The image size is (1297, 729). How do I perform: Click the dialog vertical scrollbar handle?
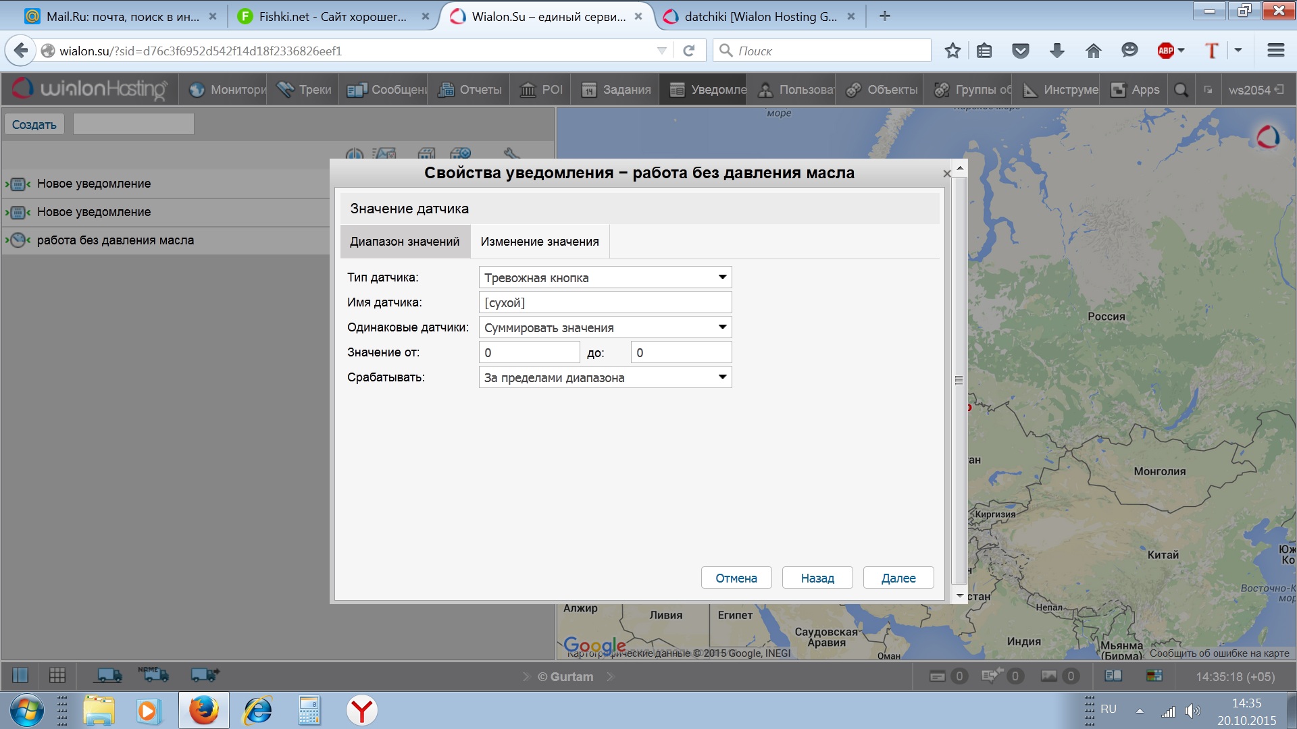point(959,380)
